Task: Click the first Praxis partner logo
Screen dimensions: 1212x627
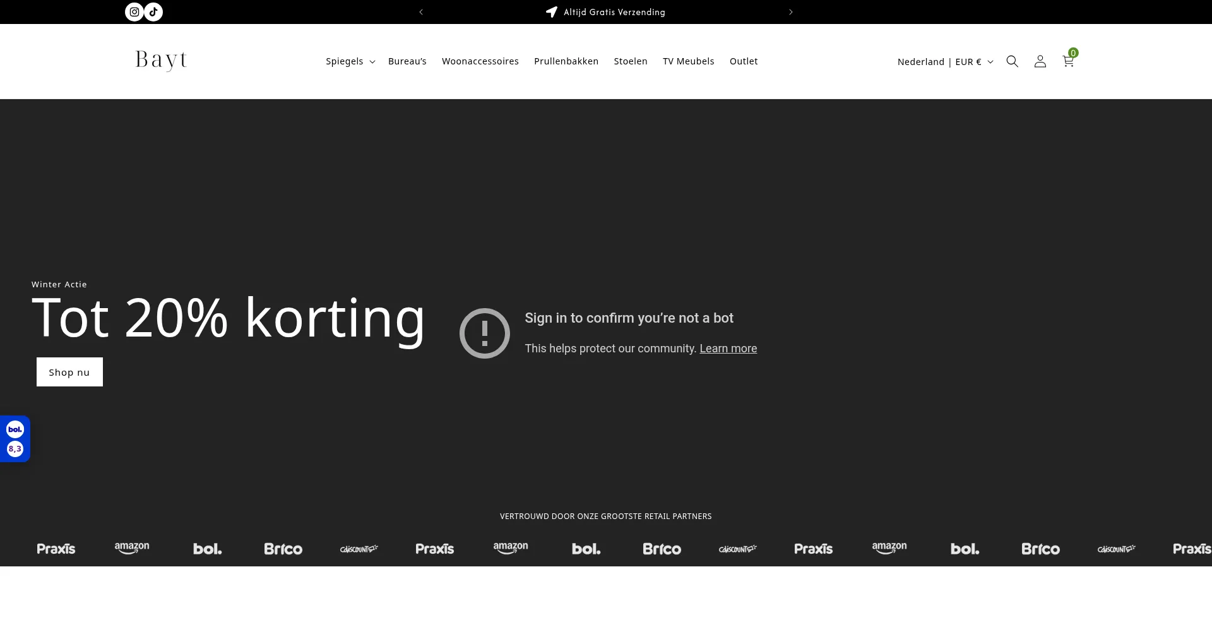Action: click(56, 549)
